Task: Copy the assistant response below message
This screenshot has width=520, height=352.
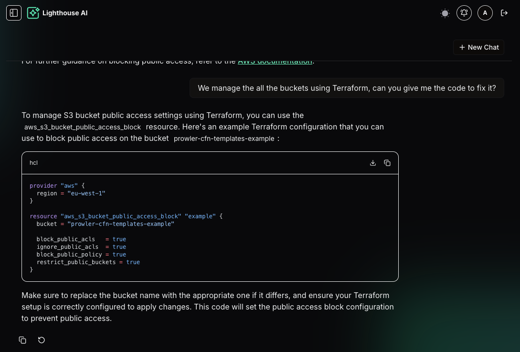Action: pyautogui.click(x=22, y=340)
